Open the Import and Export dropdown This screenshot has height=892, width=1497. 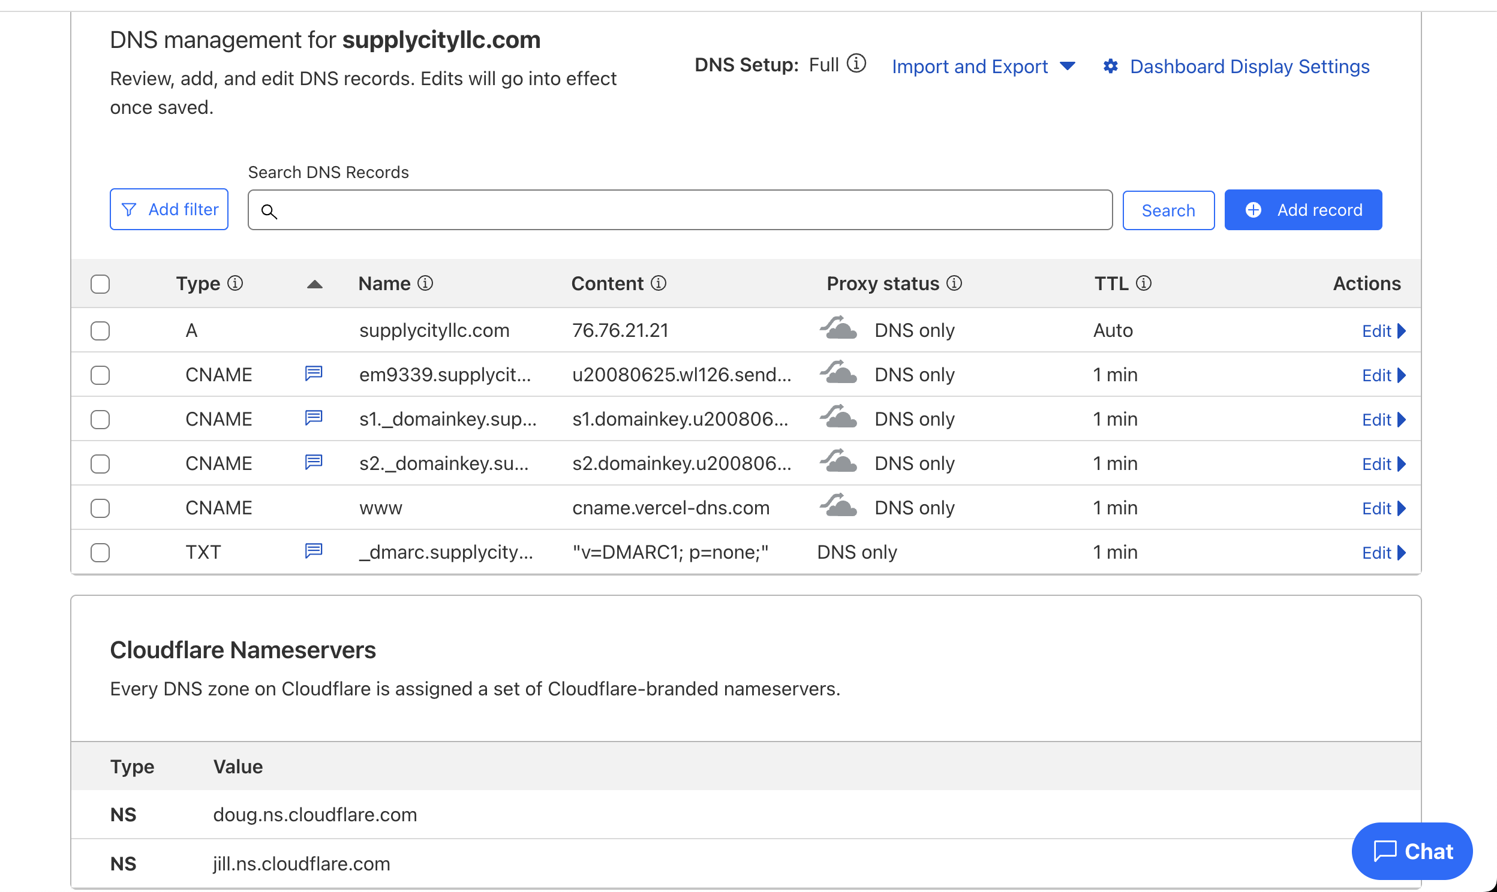point(984,66)
